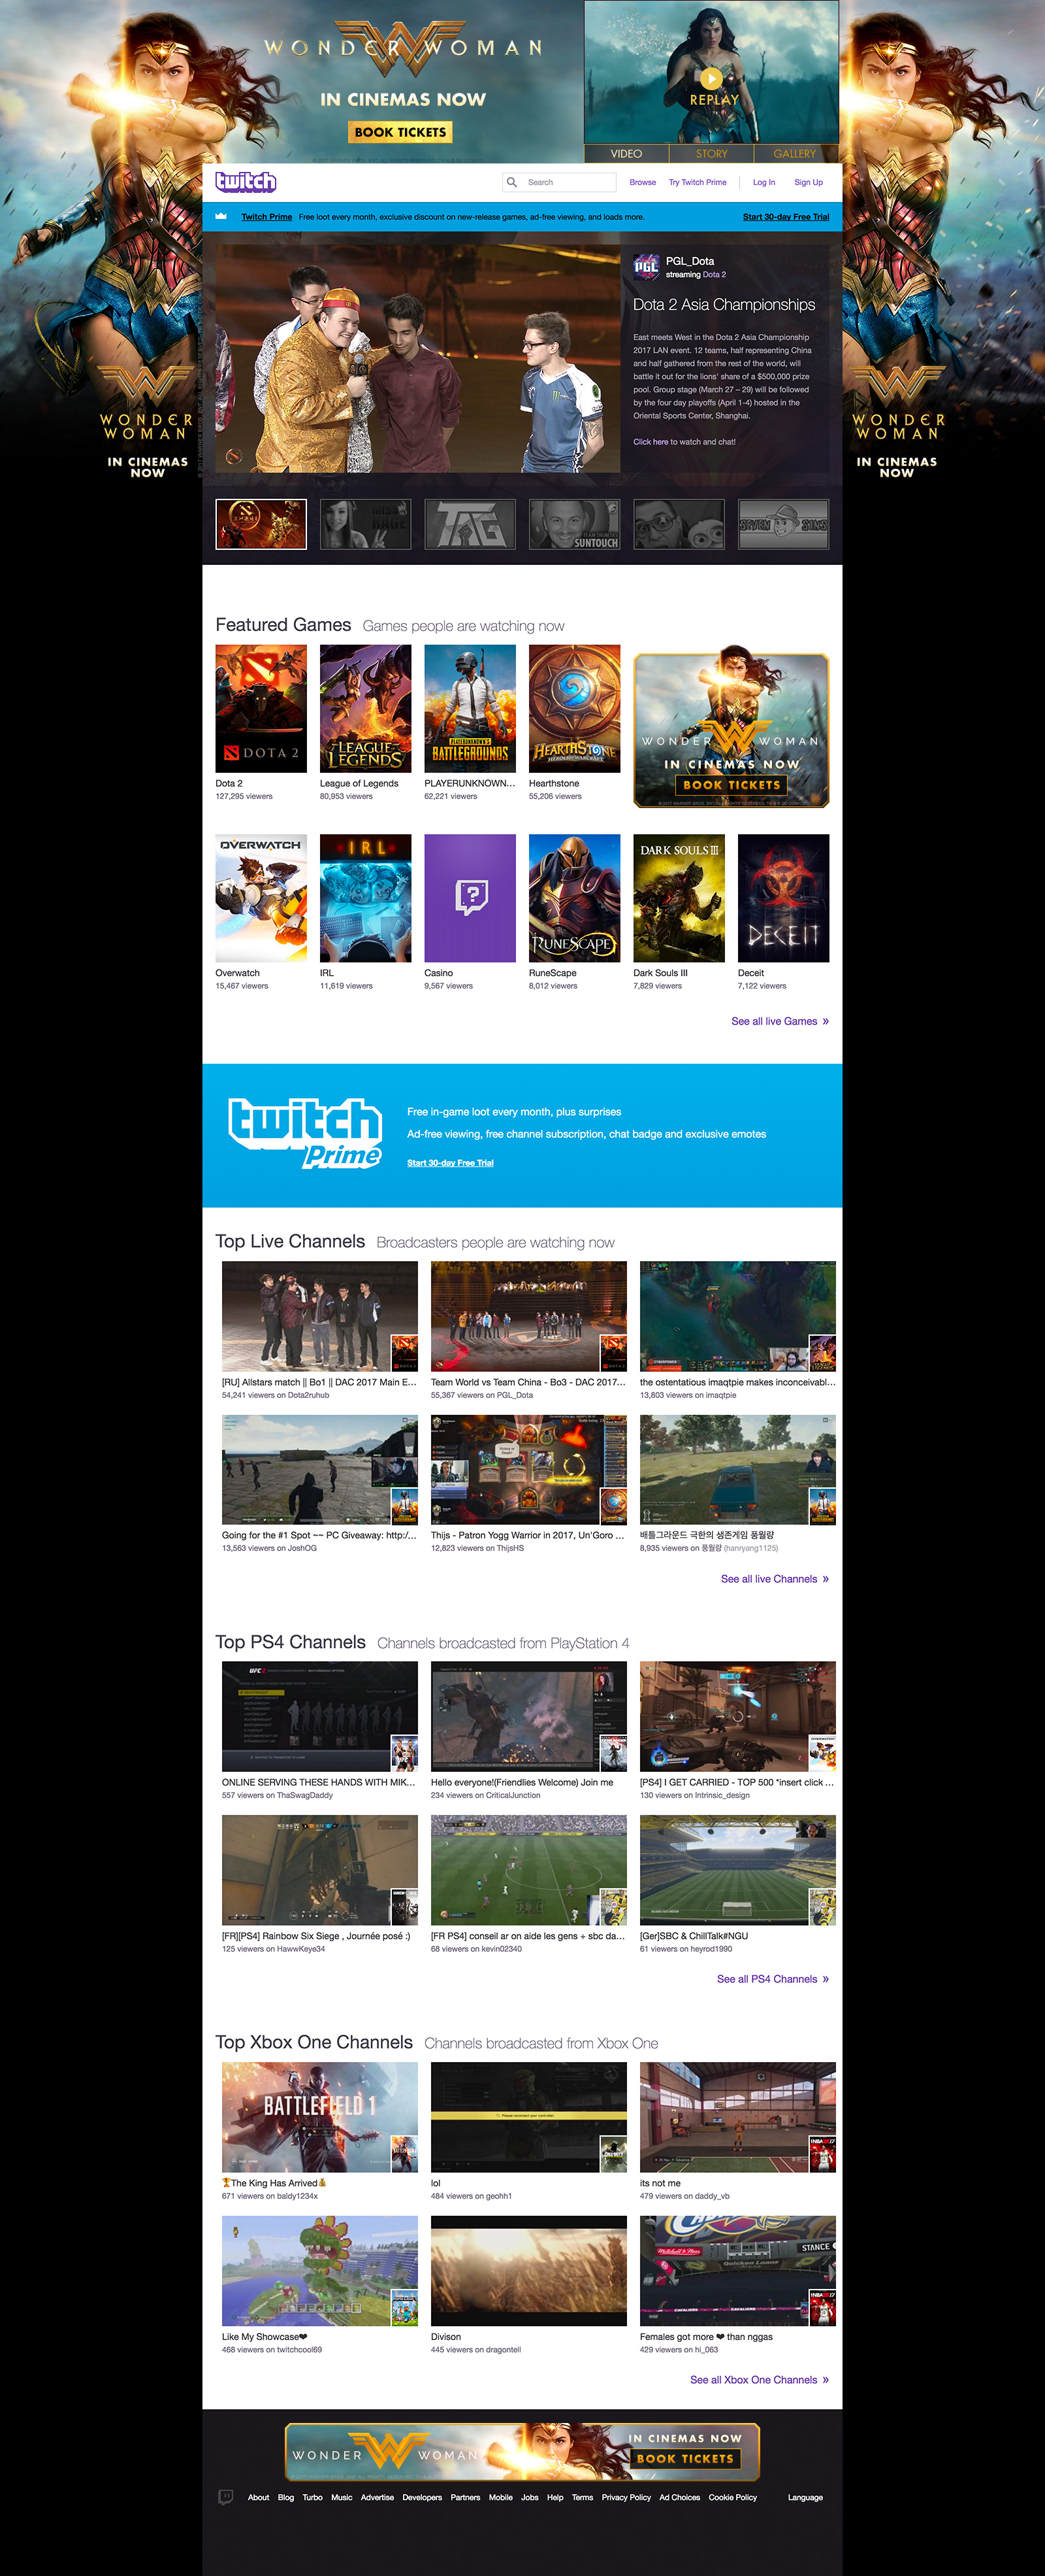This screenshot has width=1045, height=2576.
Task: Click About in the footer
Action: coord(259,2497)
